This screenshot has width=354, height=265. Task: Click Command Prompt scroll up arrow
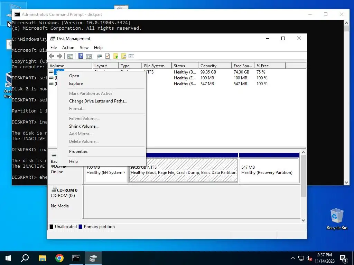[346, 22]
